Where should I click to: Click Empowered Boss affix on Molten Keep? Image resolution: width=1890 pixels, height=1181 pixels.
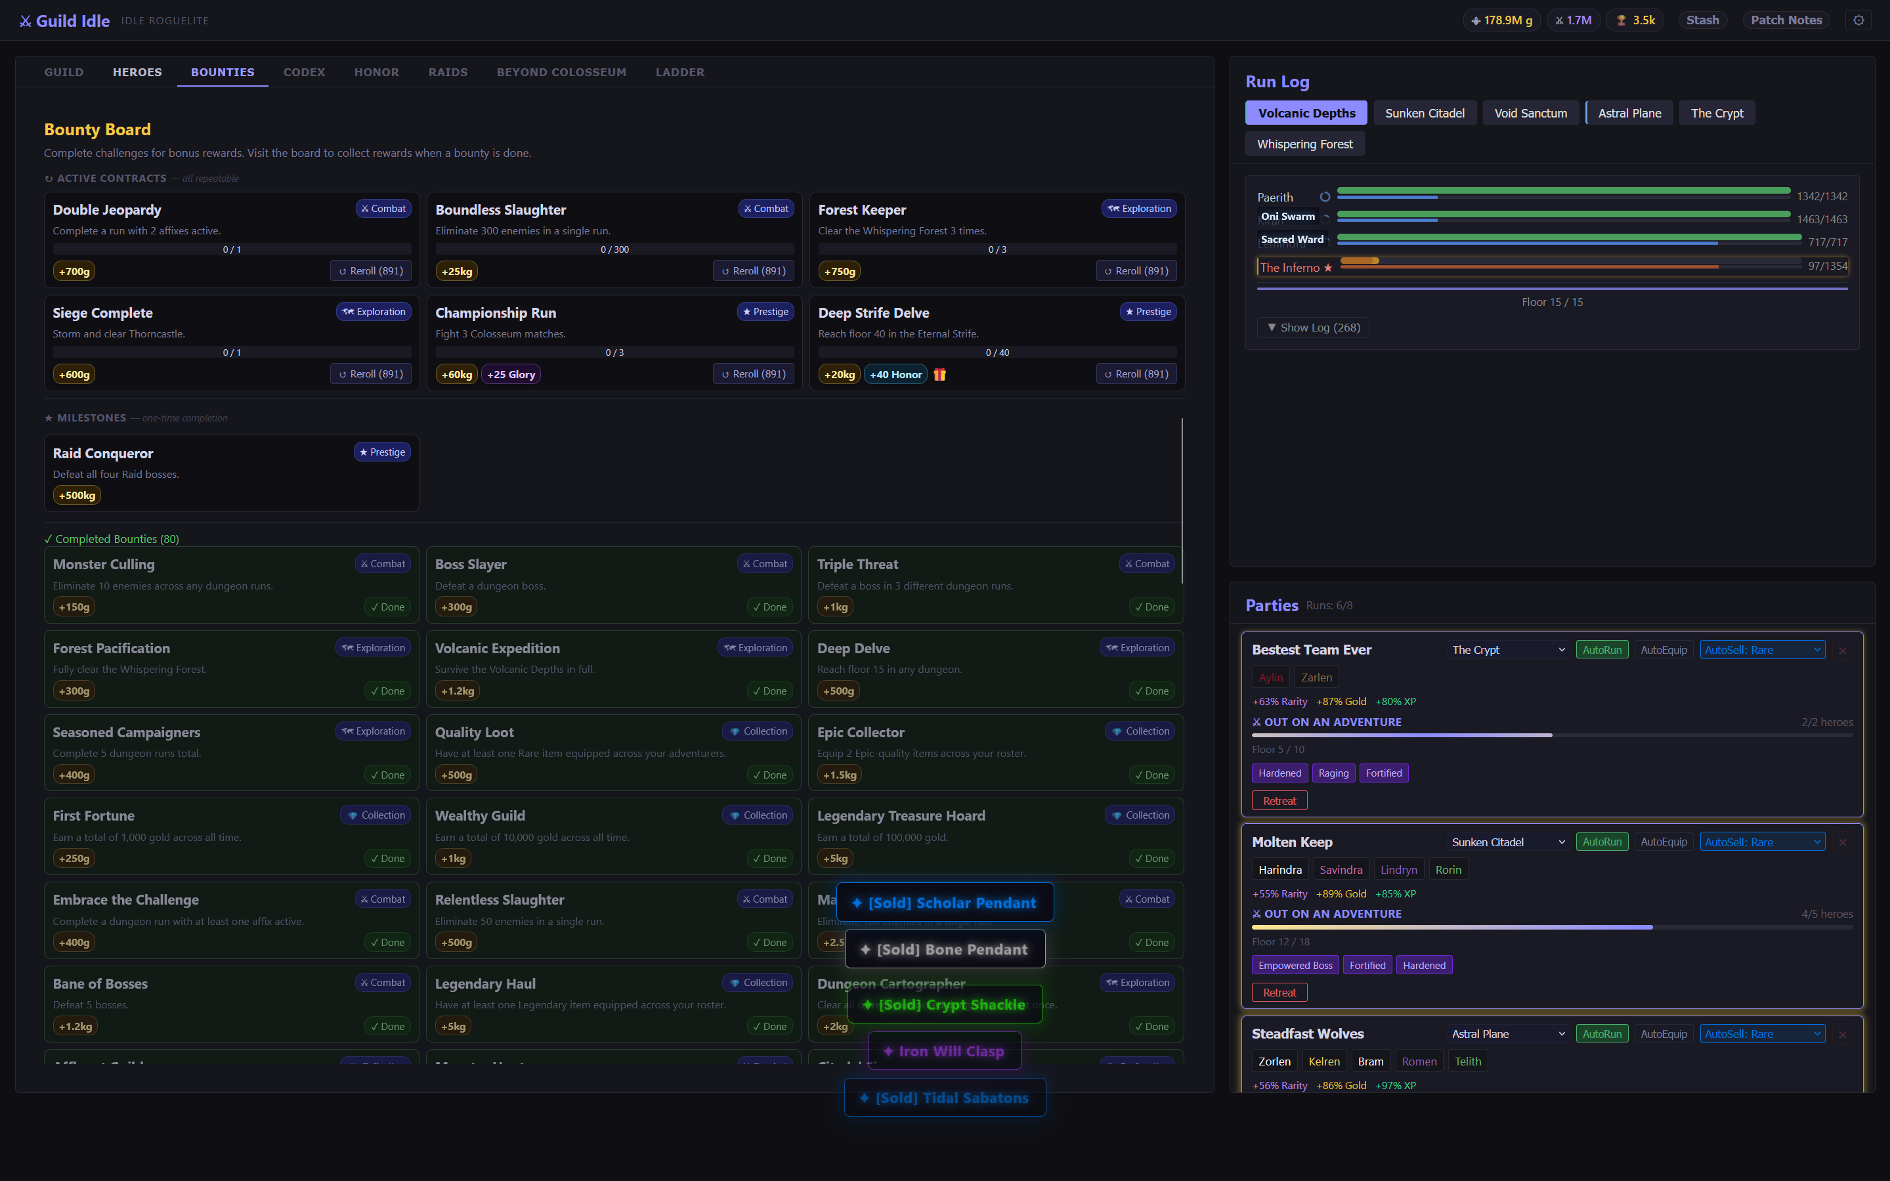(x=1295, y=966)
